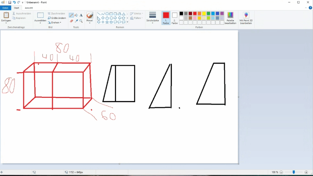Screen dimensions: 313x176
Task: Open Palette bearbeiten color editor
Action: (x=230, y=18)
